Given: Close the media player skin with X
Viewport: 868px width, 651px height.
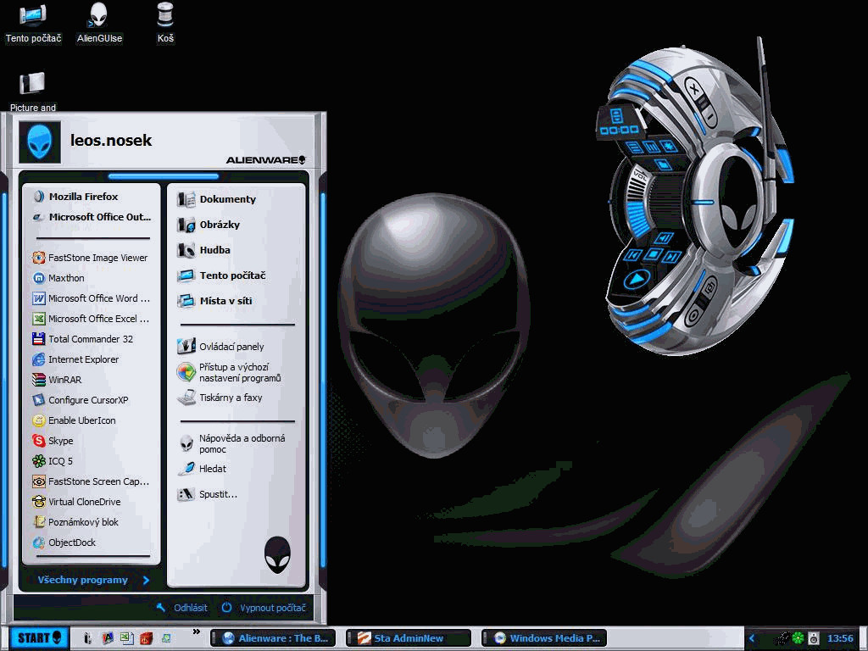Looking at the screenshot, I should click(694, 88).
